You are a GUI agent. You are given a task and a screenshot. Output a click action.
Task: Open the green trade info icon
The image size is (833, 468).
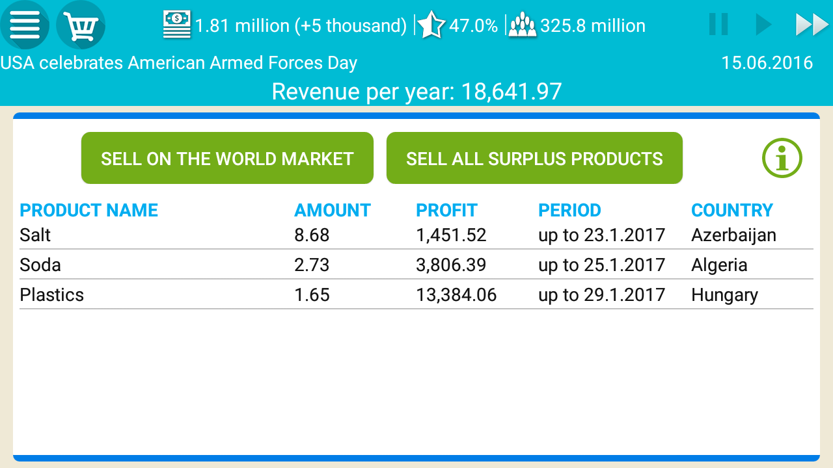pyautogui.click(x=782, y=158)
